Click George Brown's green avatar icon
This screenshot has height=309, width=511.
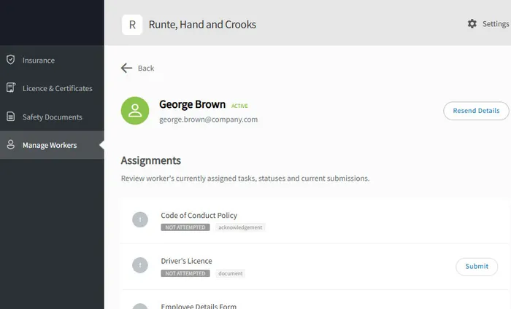(x=135, y=111)
